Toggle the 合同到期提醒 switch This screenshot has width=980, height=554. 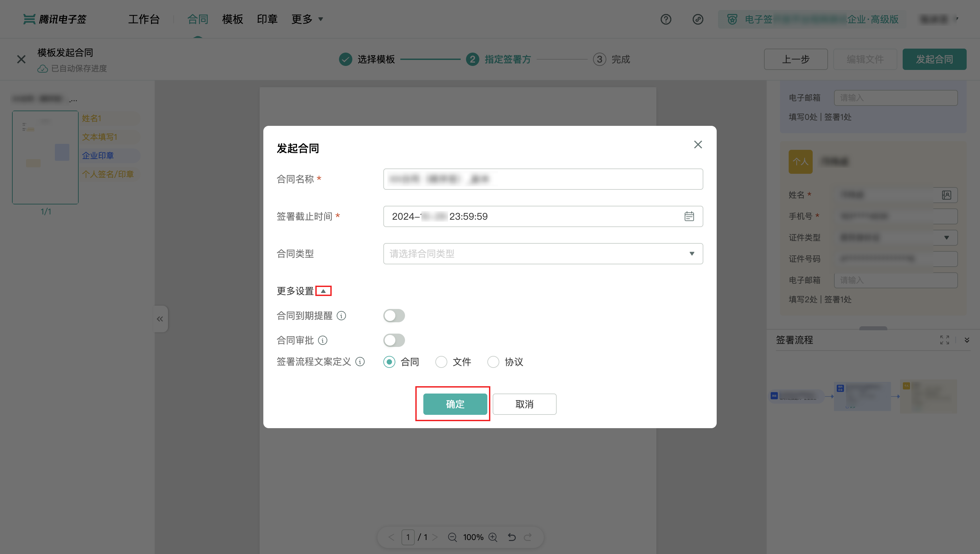pos(394,316)
